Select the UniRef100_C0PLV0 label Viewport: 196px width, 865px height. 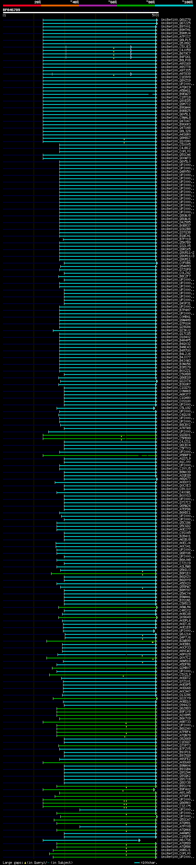[176, 853]
